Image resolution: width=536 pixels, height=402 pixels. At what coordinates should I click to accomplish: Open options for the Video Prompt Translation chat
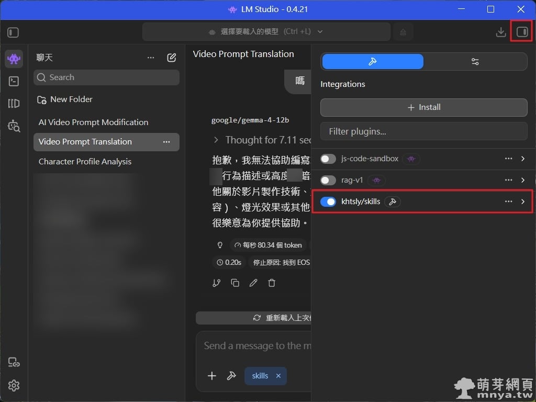point(166,142)
